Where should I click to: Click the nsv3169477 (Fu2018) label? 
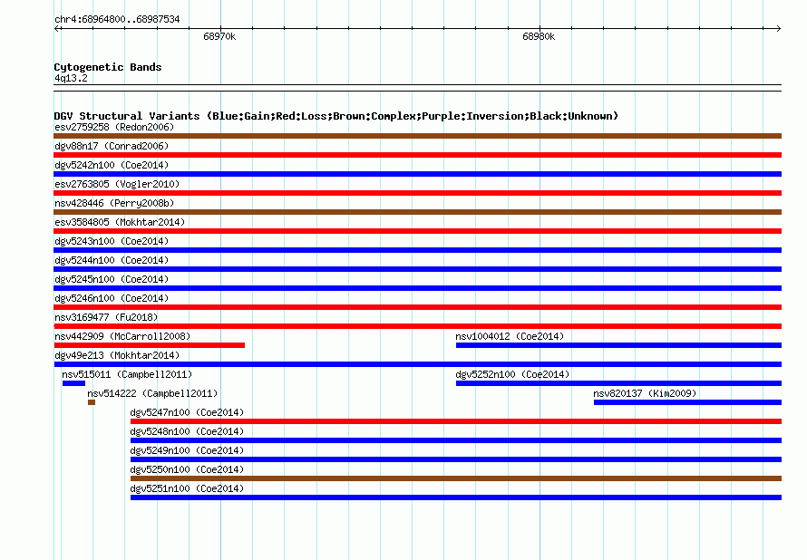coord(106,317)
